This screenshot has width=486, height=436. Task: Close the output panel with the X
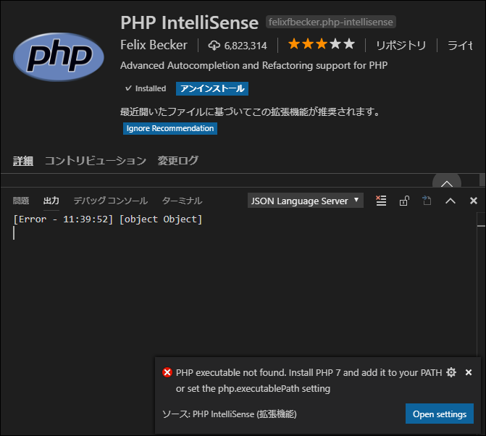[473, 201]
